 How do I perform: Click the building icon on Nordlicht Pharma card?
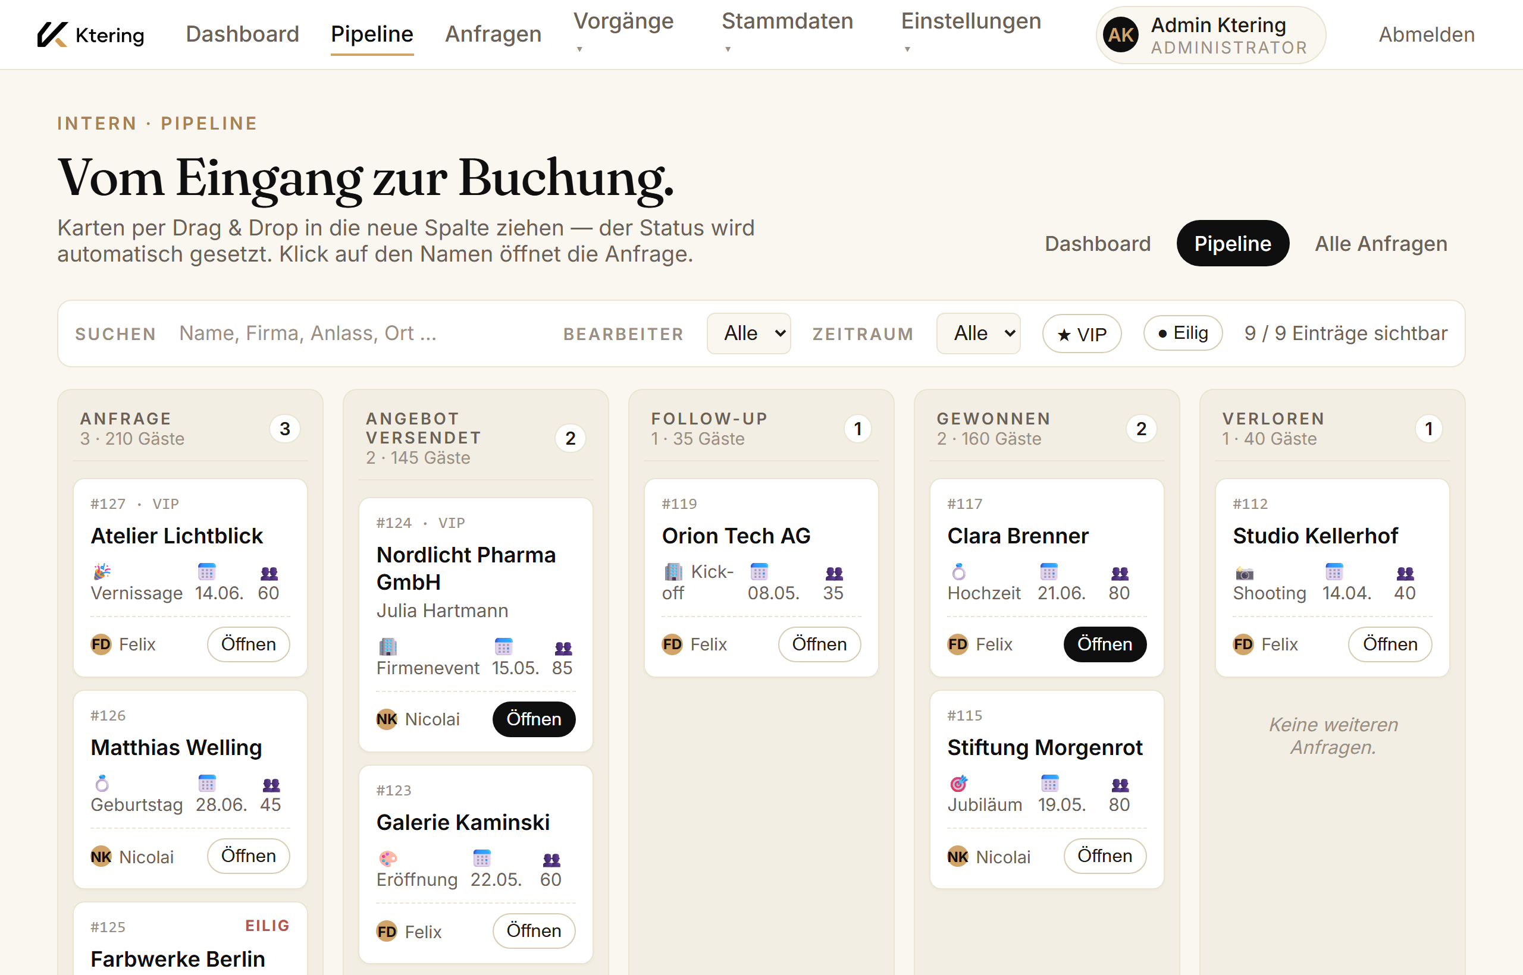click(387, 646)
